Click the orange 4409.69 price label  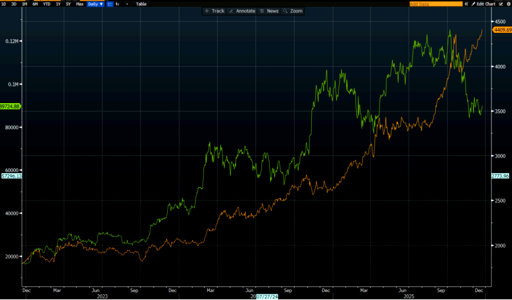coord(502,30)
